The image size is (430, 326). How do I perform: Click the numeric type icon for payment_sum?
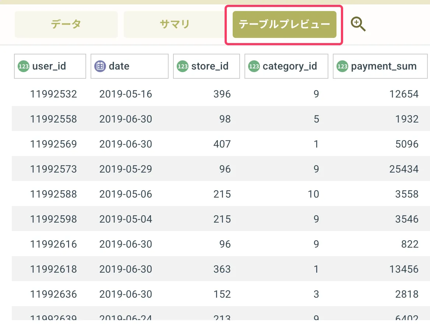342,66
